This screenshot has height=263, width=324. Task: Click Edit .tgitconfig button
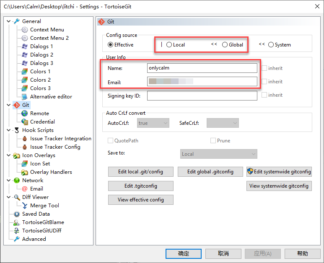(x=141, y=186)
